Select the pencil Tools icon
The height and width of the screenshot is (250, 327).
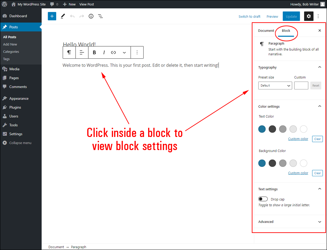pos(63,16)
